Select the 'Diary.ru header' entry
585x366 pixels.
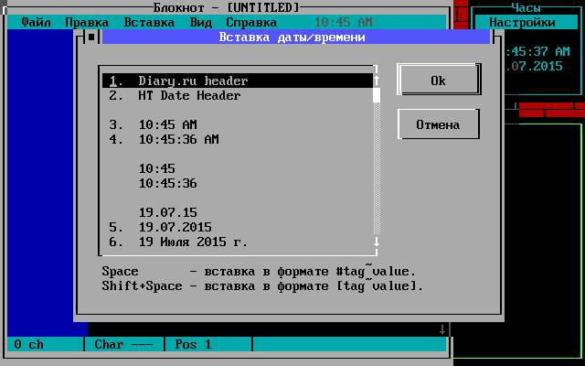(238, 81)
